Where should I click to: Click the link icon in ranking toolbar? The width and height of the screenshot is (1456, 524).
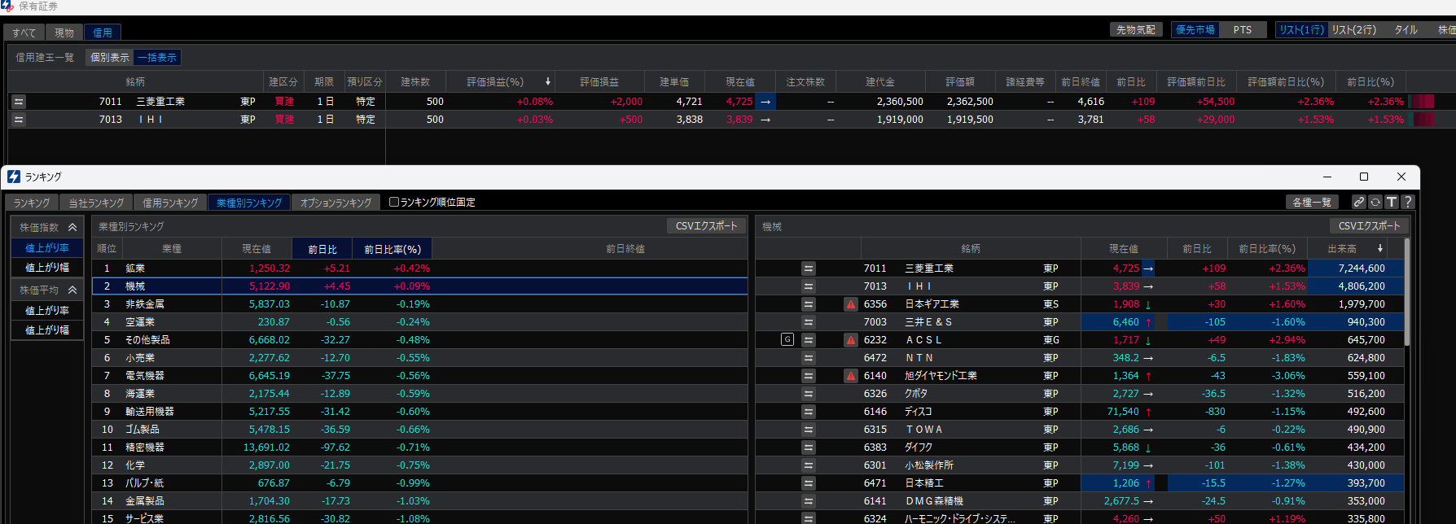(x=1359, y=202)
